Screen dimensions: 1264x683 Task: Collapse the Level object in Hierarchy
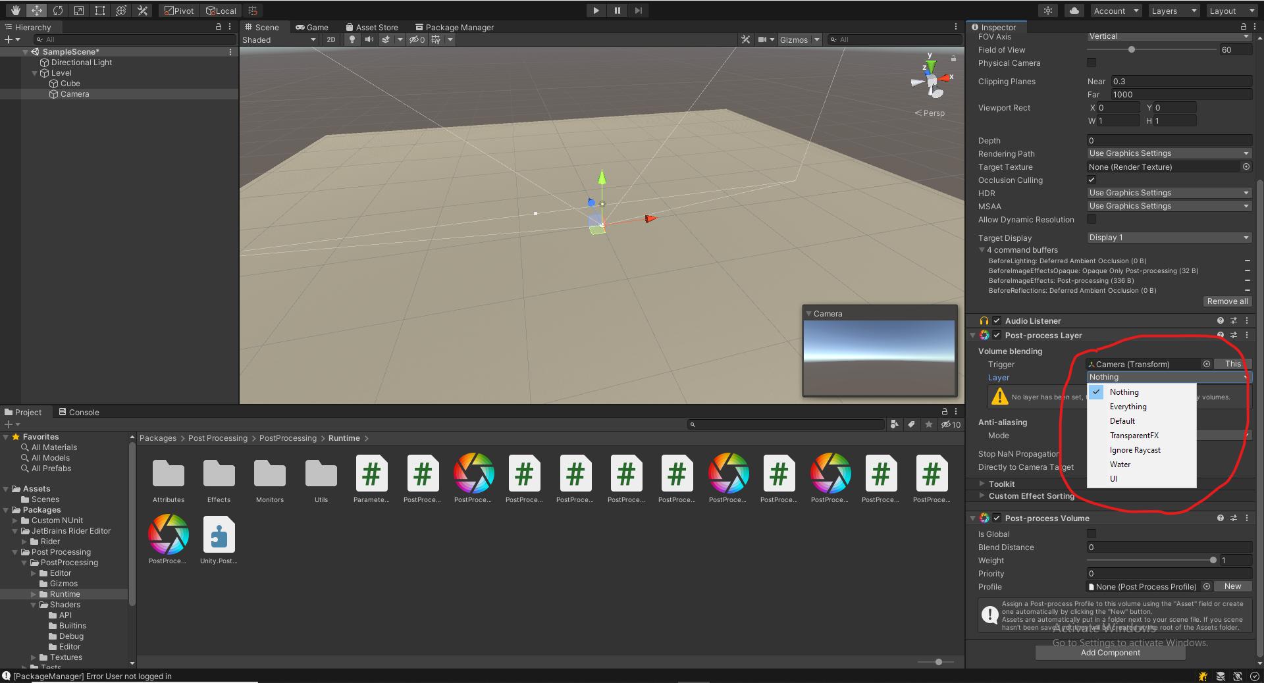tap(35, 73)
